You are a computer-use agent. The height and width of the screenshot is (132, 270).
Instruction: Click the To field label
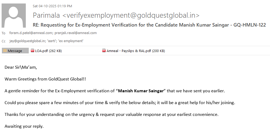coord(3,33)
